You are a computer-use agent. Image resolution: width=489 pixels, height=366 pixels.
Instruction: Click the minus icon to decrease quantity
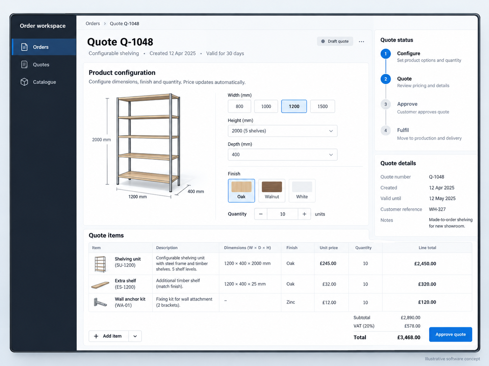pos(261,214)
